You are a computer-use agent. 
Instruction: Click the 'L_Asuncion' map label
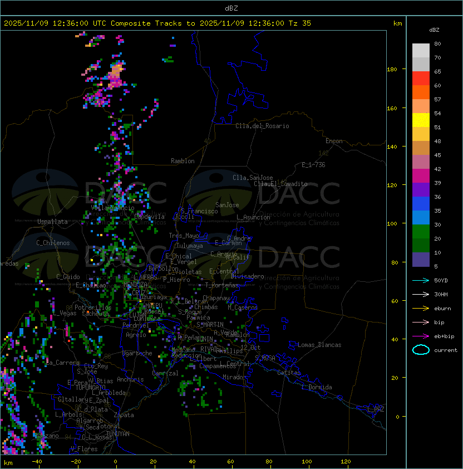coord(253,217)
